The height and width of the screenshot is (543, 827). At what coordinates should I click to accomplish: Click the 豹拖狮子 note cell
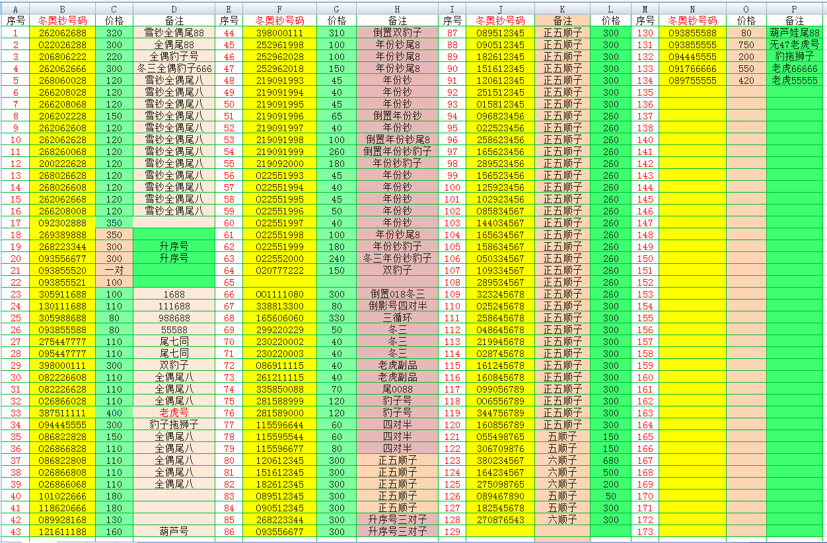pyautogui.click(x=795, y=57)
